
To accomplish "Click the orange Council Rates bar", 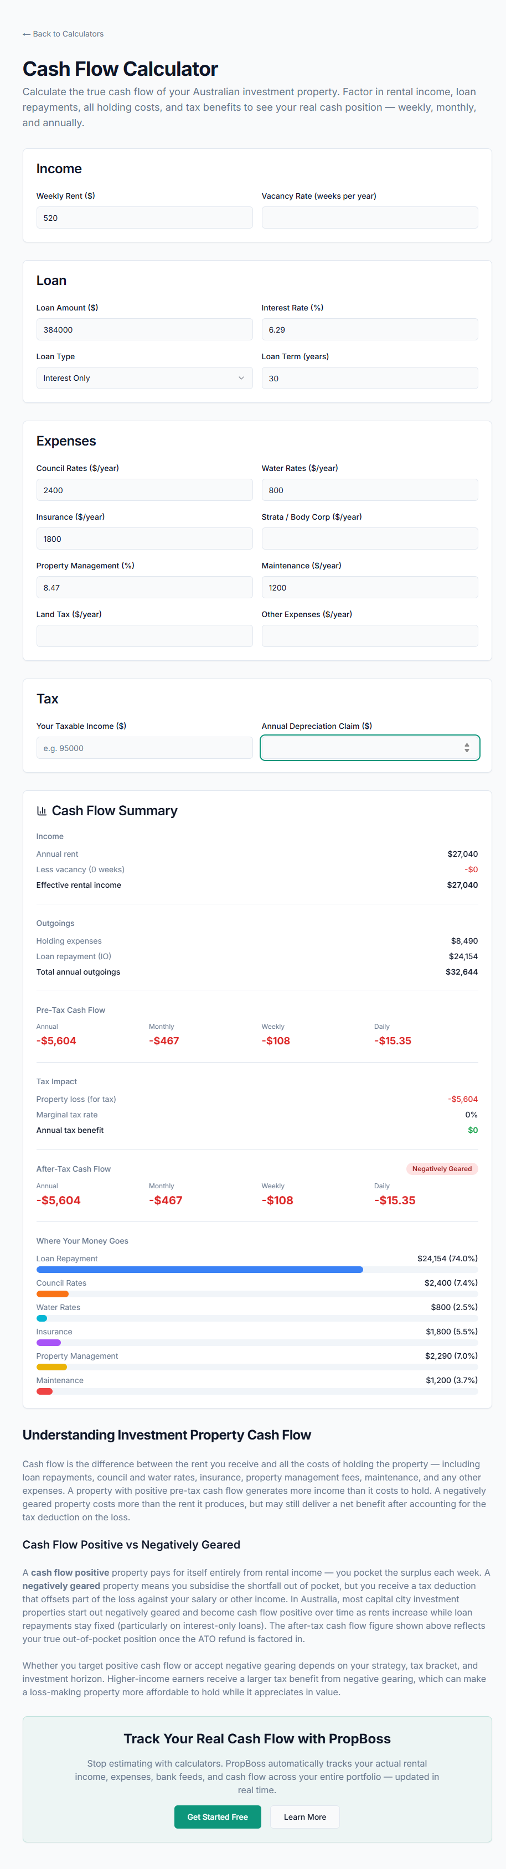I will pyautogui.click(x=52, y=1293).
